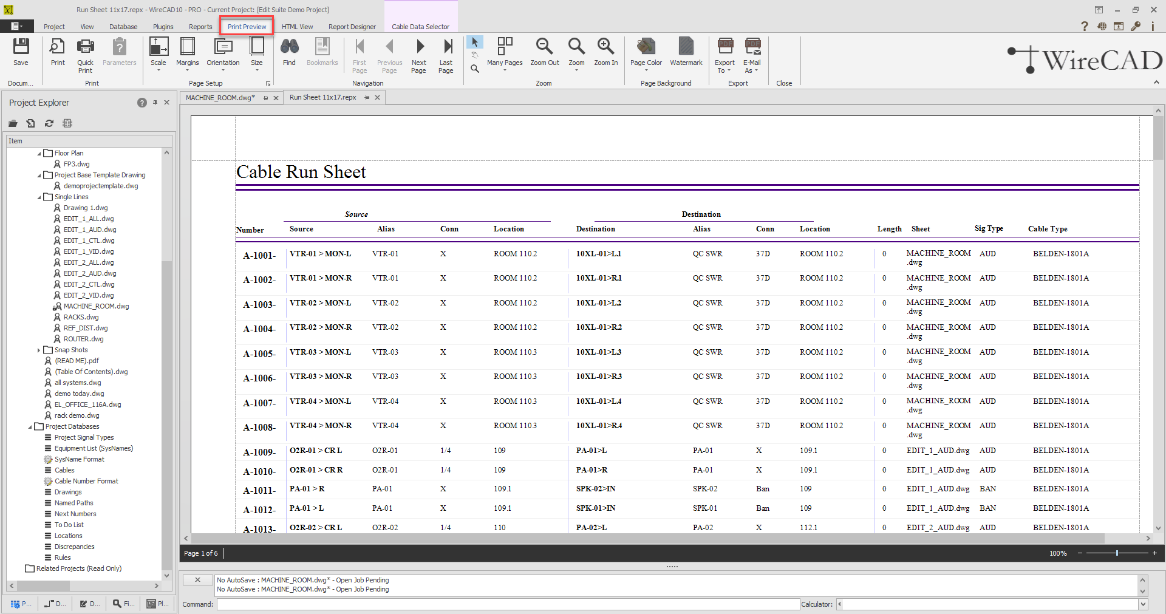Image resolution: width=1166 pixels, height=614 pixels.
Task: Switch to MACHINE_ROOM.dwg document tab
Action: click(220, 98)
